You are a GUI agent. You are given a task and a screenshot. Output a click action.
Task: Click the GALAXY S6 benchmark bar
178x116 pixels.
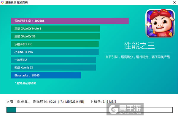pos(55,36)
